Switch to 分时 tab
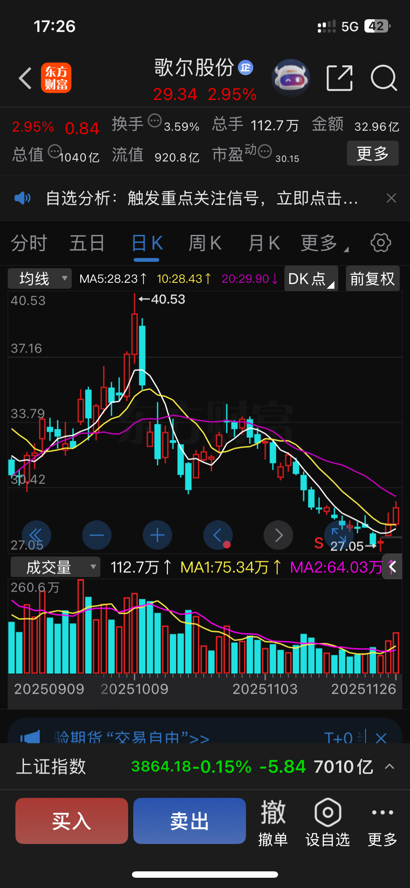The height and width of the screenshot is (888, 410). (x=29, y=243)
